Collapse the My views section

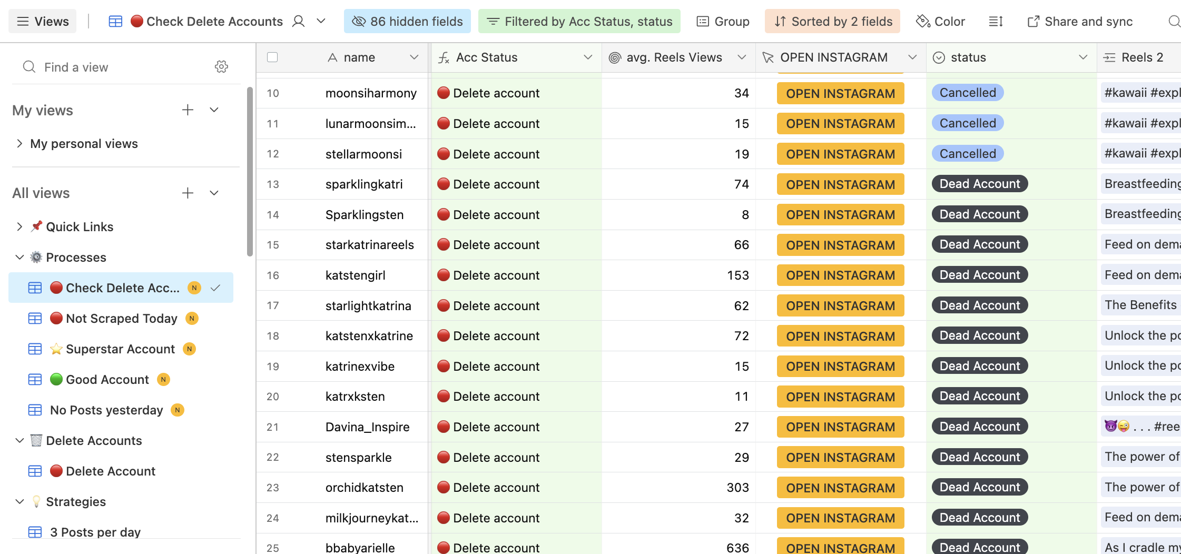coord(214,110)
